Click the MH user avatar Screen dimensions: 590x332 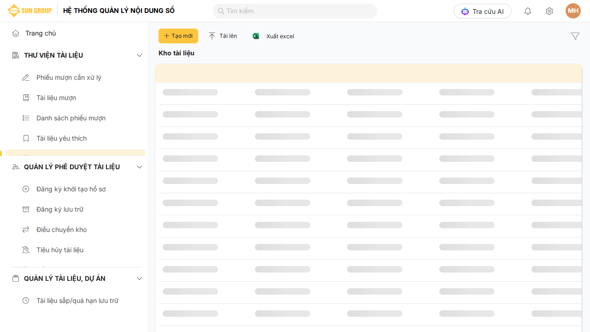pyautogui.click(x=573, y=11)
